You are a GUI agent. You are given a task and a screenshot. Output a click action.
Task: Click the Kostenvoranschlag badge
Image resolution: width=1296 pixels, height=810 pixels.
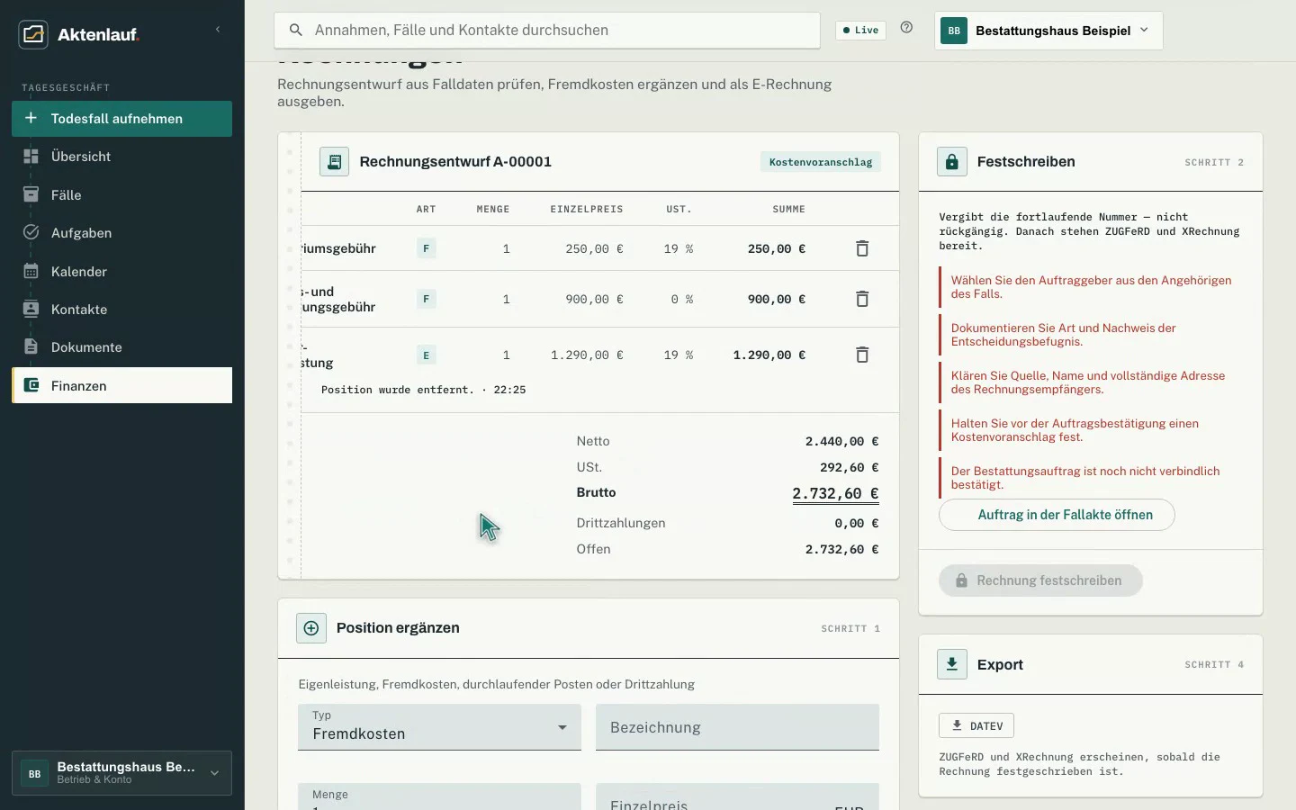coord(821,162)
